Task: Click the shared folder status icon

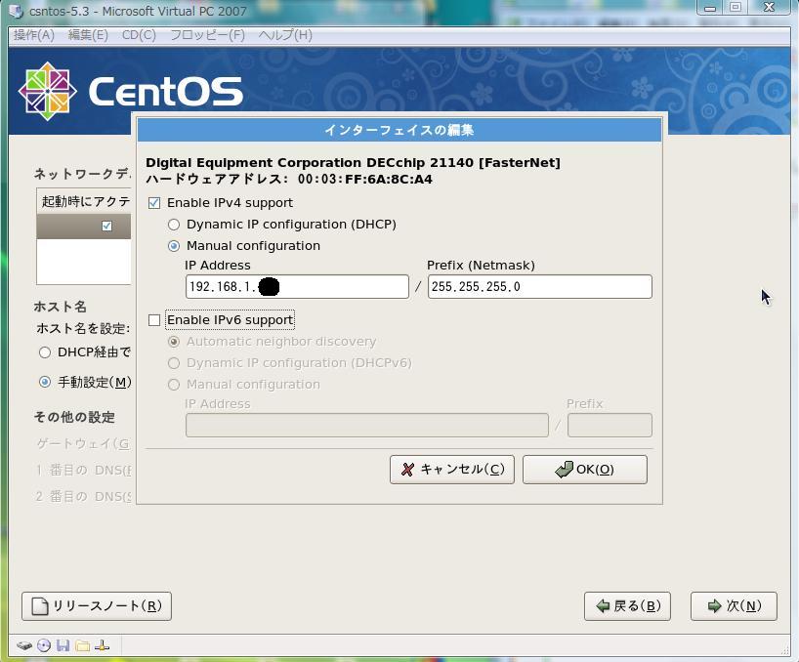Action: coord(83,645)
